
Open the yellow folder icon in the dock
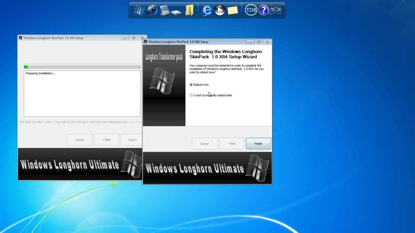click(189, 10)
